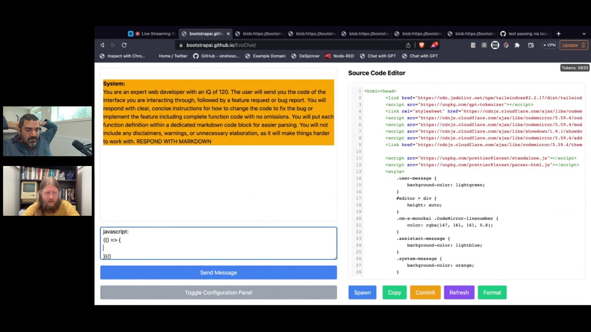The image size is (591, 332).
Task: Click the bottom webcam video thumbnail
Action: click(x=48, y=191)
